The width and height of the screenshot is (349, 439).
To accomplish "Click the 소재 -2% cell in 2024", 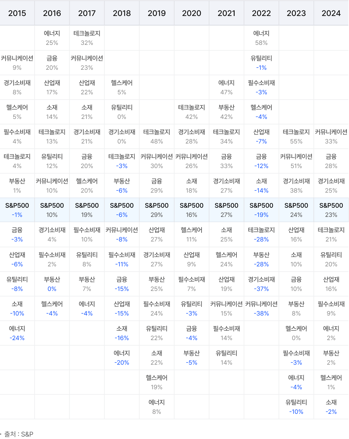I will [x=331, y=407].
